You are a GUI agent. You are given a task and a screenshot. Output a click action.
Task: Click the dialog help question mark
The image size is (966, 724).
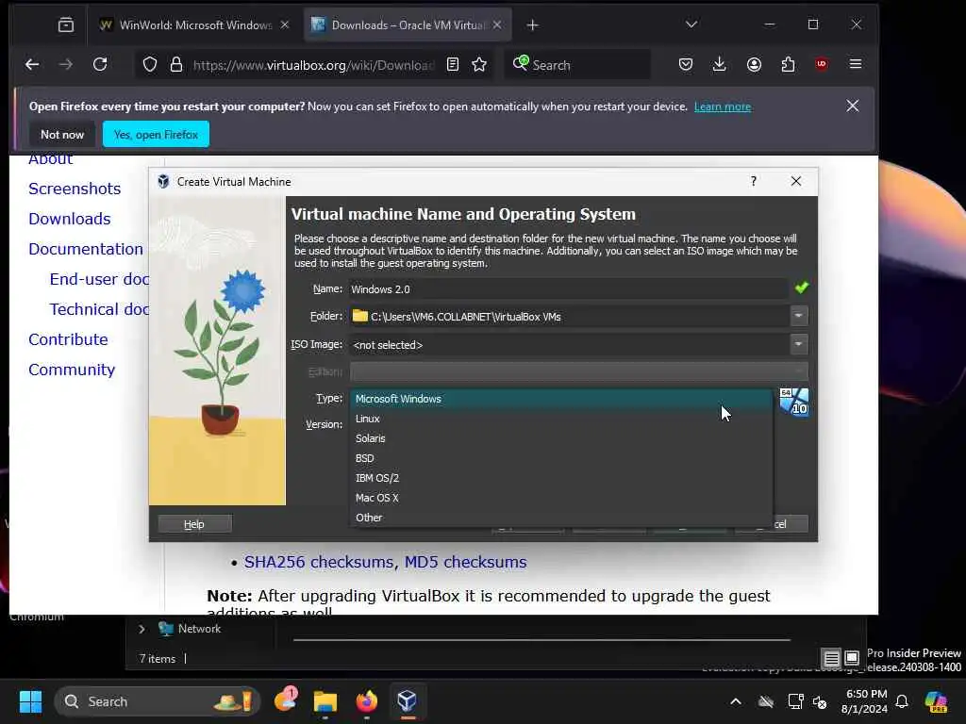(x=754, y=181)
